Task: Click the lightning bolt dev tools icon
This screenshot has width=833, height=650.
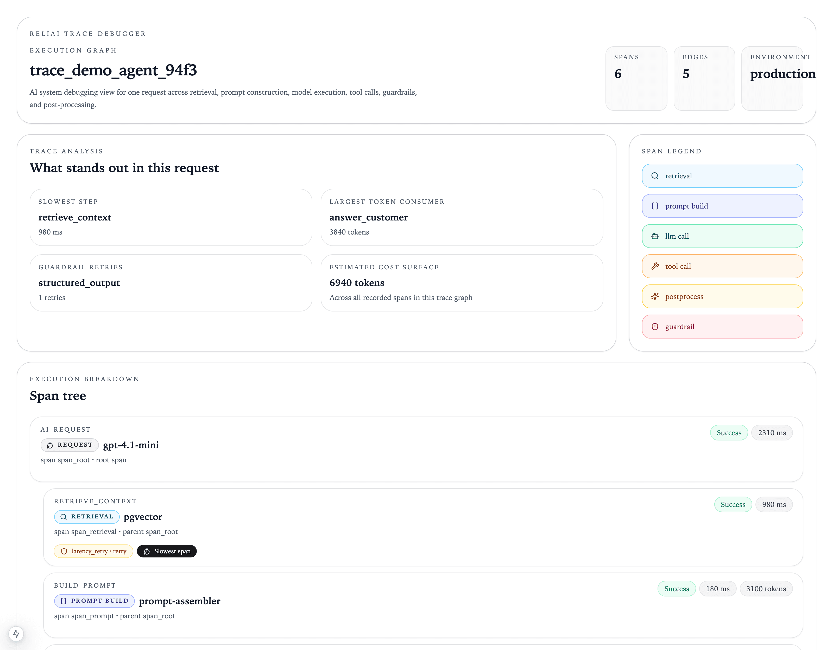Action: (16, 634)
